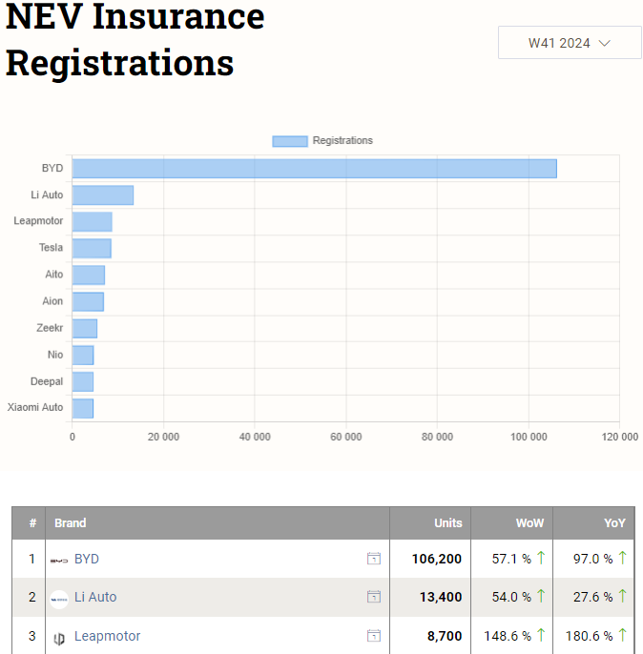Image resolution: width=643 pixels, height=654 pixels.
Task: Select the Aion bar in chart
Action: point(88,302)
